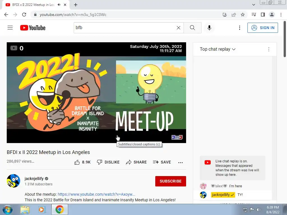287x215 pixels.
Task: Clear the search box with the X
Action: coord(179,28)
